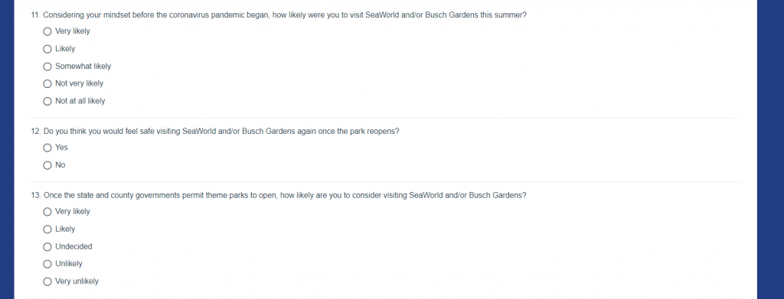Choose 'Very unlikely' for question 13
Viewport: 784px width, 299px height.
(47, 281)
